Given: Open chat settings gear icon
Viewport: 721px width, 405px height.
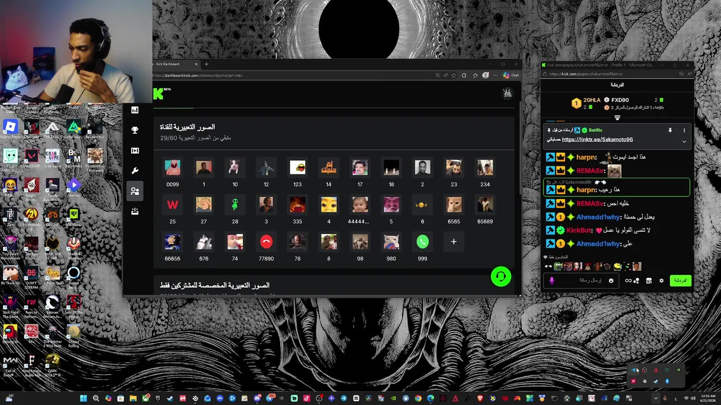Looking at the screenshot, I should coord(661,281).
